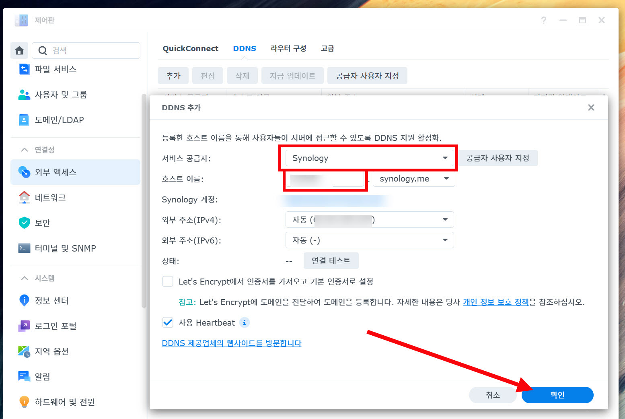Image resolution: width=625 pixels, height=419 pixels.
Task: Open the Hardware & Power icon
Action: (24, 402)
